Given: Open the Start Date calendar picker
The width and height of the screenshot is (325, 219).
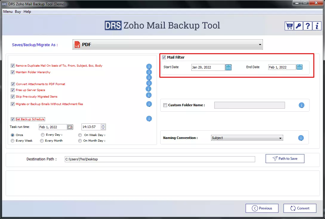Looking at the screenshot, I should [228, 67].
